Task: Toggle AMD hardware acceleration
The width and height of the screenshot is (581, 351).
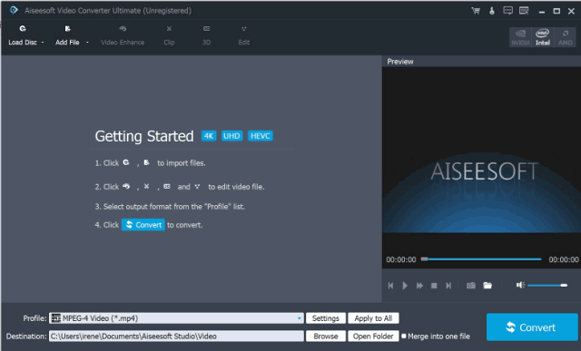Action: coord(565,37)
